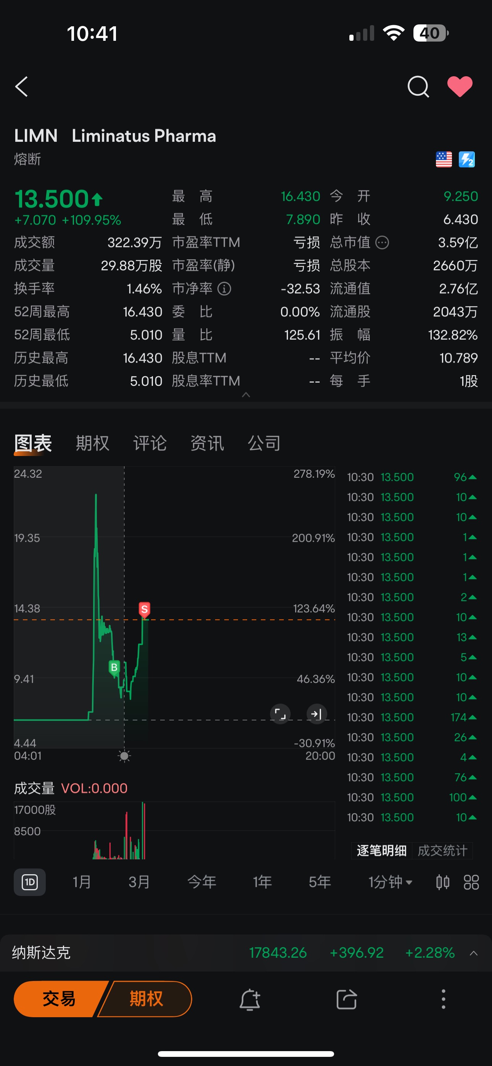Add price alert bell icon
This screenshot has width=492, height=1066.
[250, 999]
